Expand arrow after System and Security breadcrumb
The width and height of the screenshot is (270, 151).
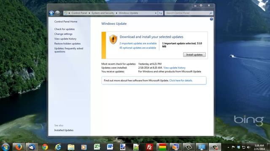pyautogui.click(x=116, y=13)
